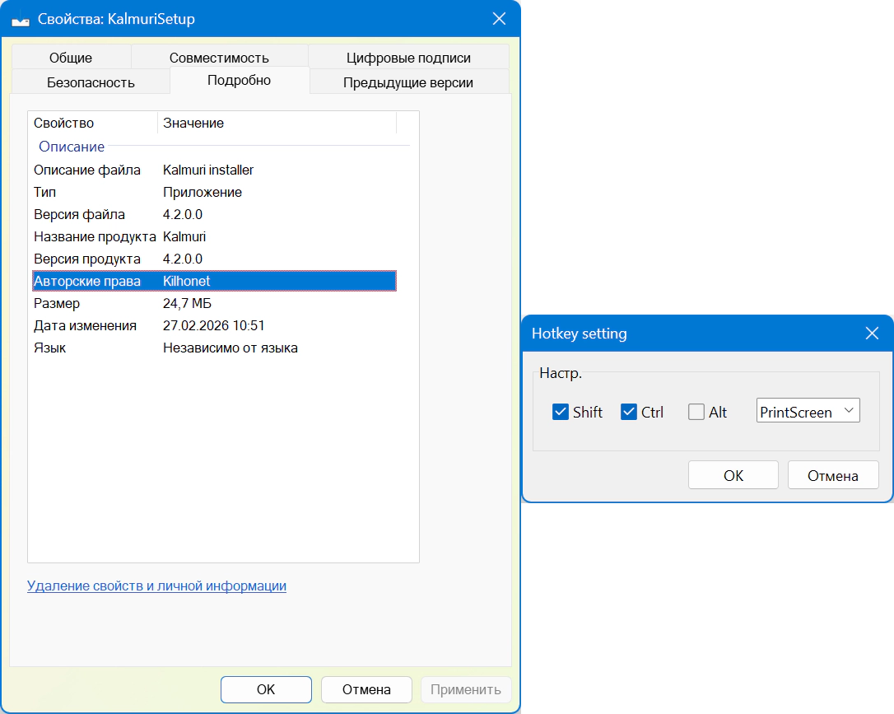Screen dimensions: 894x714
Task: Switch to the Общие tab
Action: click(x=71, y=58)
